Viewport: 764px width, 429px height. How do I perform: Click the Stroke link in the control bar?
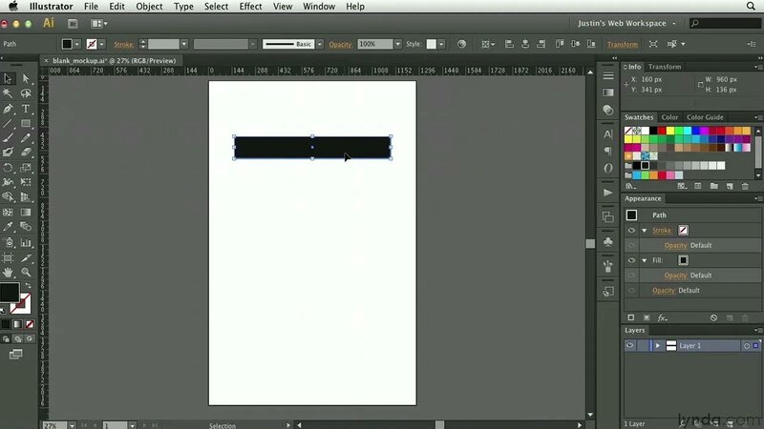point(124,44)
